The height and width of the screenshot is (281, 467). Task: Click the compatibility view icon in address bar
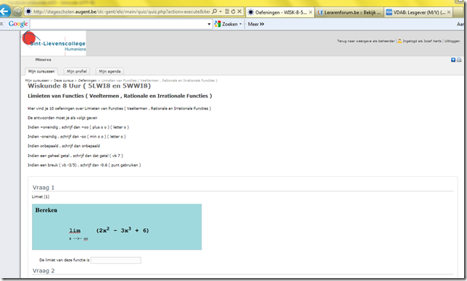[x=227, y=12]
